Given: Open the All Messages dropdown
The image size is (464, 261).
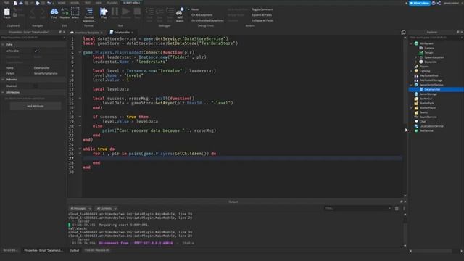Looking at the screenshot, I should click(80, 208).
